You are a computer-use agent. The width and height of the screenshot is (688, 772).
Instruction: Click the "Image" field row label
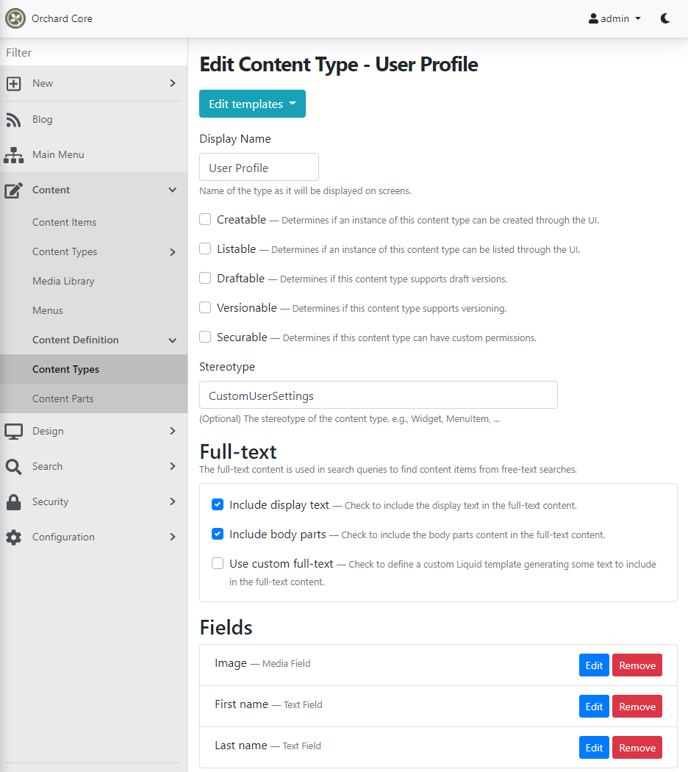[x=231, y=663]
